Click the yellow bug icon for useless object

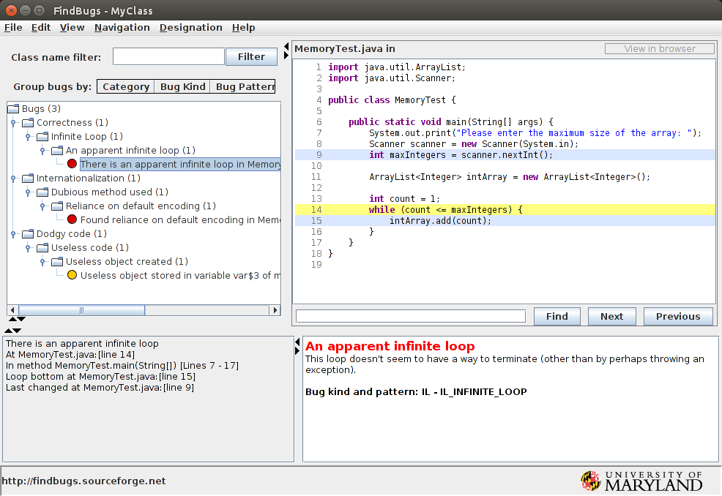click(x=72, y=275)
